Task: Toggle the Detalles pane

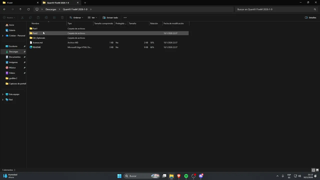Action: [x=310, y=17]
